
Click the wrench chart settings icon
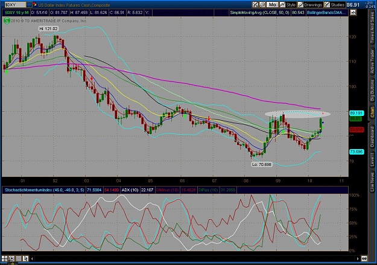(262, 5)
